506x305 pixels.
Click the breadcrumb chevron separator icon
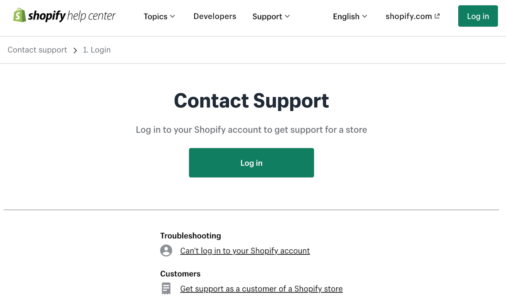click(x=75, y=50)
